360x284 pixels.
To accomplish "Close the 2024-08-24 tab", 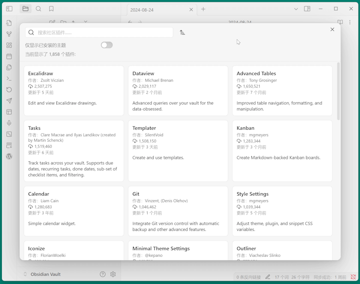I will (191, 10).
